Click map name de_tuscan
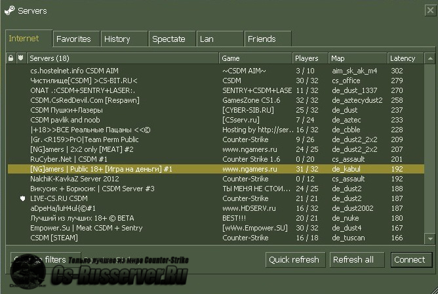 348,238
